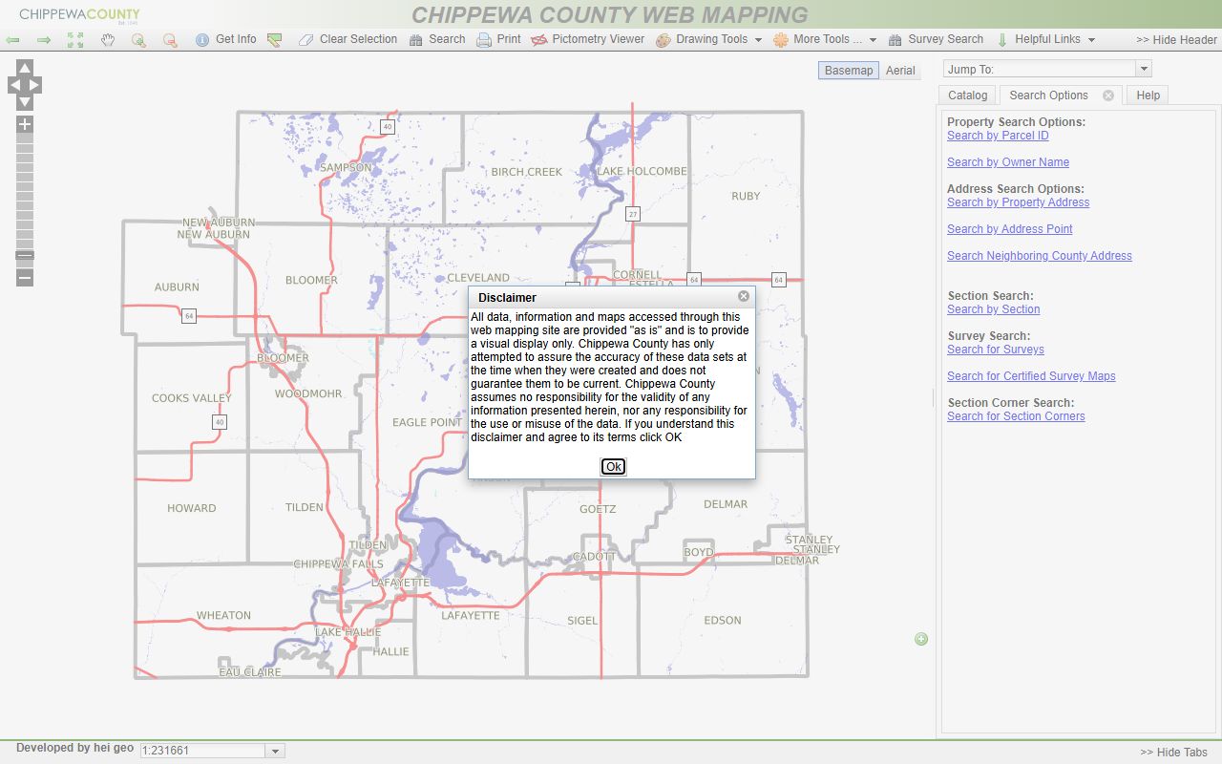Activate the Get Info tool
Viewport: 1222px width, 764px height.
tap(225, 39)
